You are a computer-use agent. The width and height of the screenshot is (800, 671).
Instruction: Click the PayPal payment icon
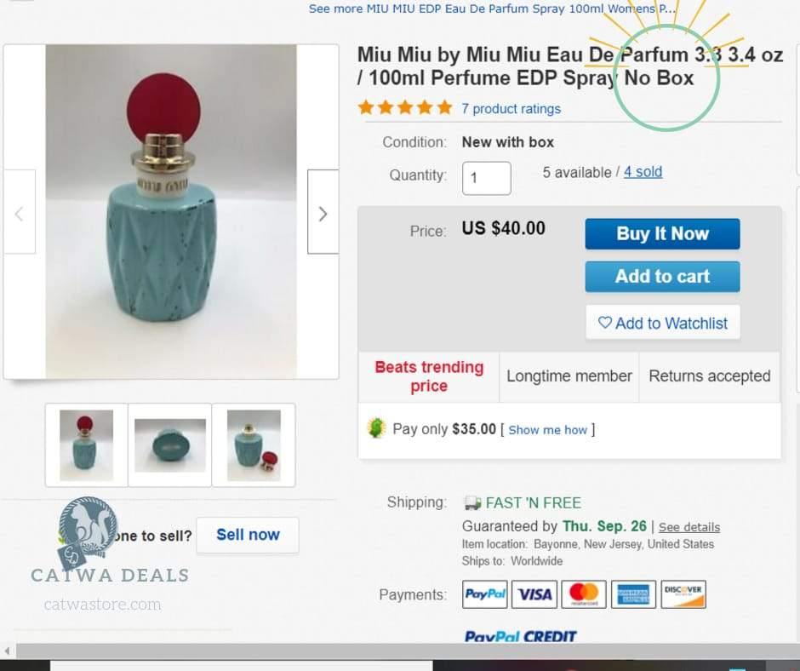click(x=484, y=594)
